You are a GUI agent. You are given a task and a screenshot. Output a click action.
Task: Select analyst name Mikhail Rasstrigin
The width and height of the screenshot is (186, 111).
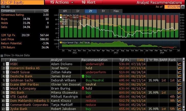coord(64,96)
